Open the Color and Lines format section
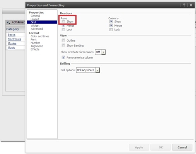 (40, 36)
